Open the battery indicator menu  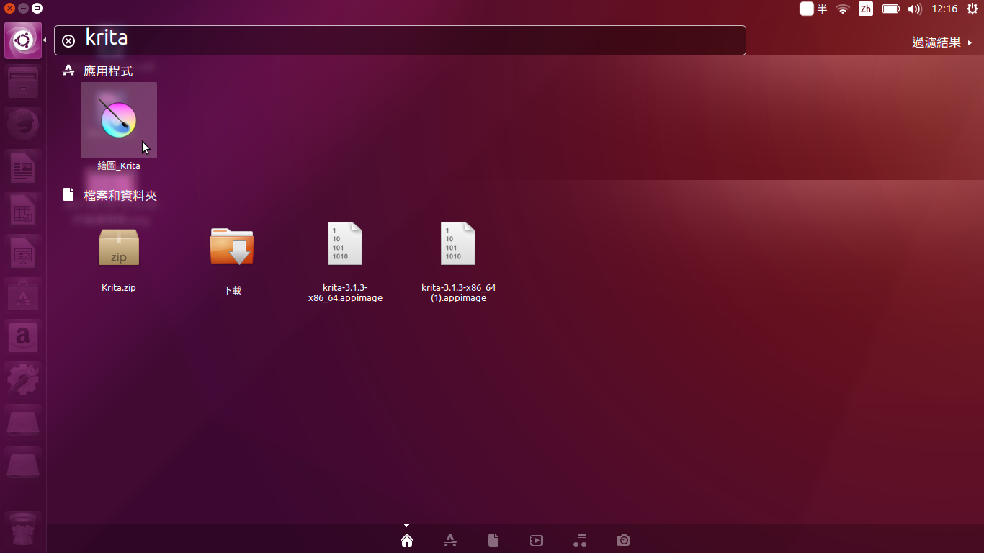click(x=891, y=9)
